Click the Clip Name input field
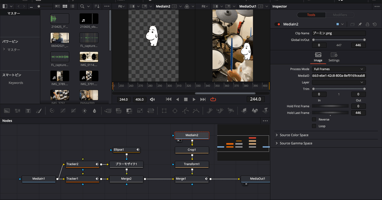Viewport: 382px width, 200px height. [x=339, y=33]
